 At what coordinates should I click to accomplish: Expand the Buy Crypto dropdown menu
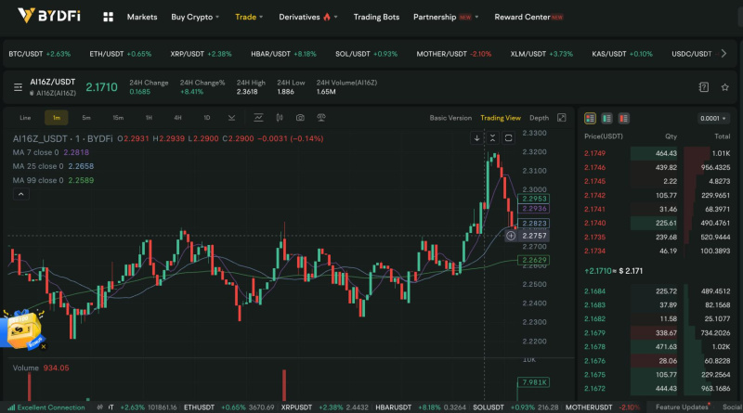tap(195, 17)
